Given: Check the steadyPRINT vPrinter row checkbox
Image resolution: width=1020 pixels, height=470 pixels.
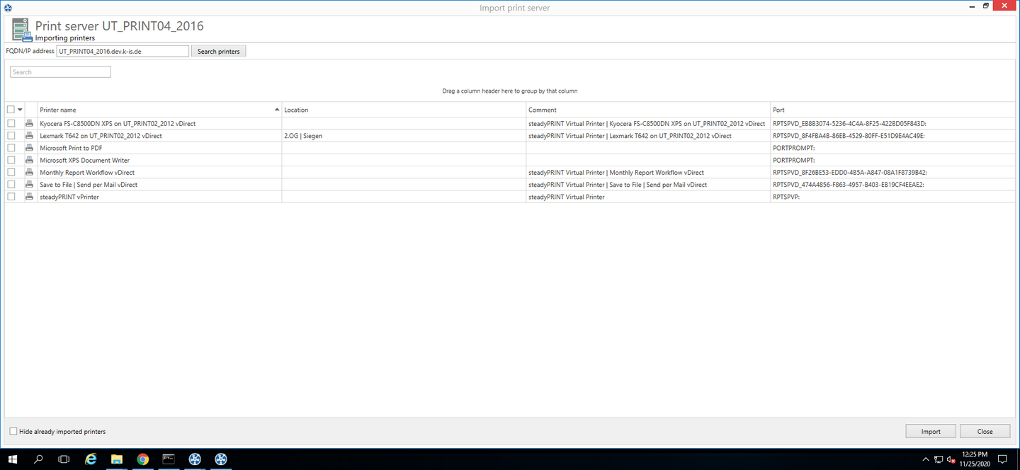Looking at the screenshot, I should tap(11, 197).
